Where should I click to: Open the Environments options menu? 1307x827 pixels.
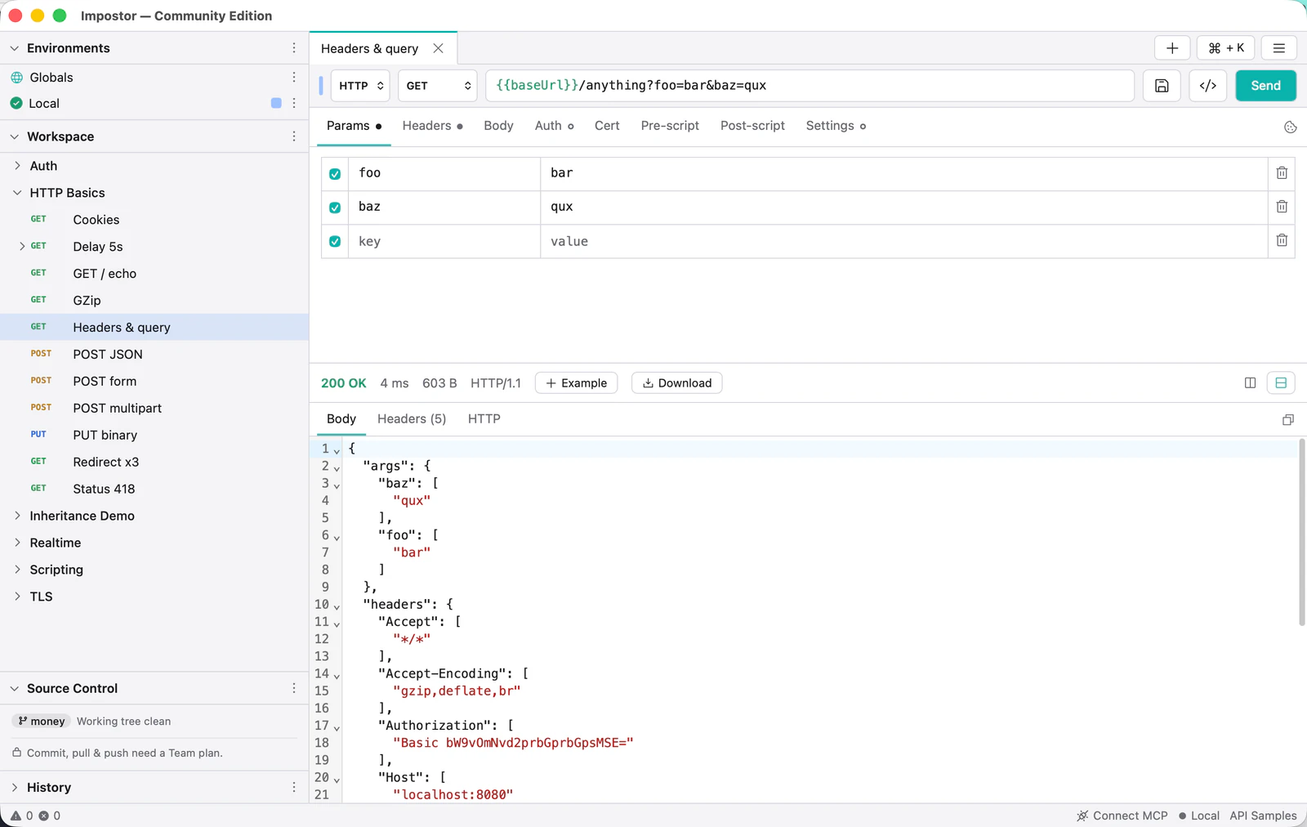pyautogui.click(x=294, y=48)
